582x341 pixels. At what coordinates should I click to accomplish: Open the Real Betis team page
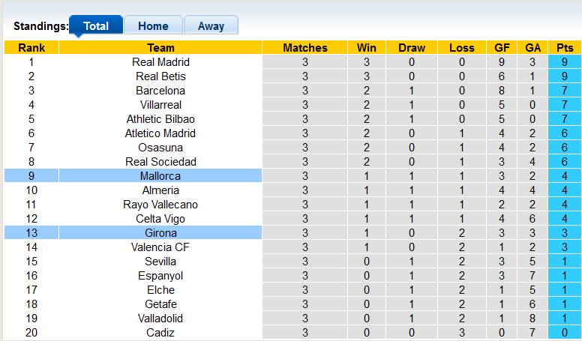click(160, 76)
